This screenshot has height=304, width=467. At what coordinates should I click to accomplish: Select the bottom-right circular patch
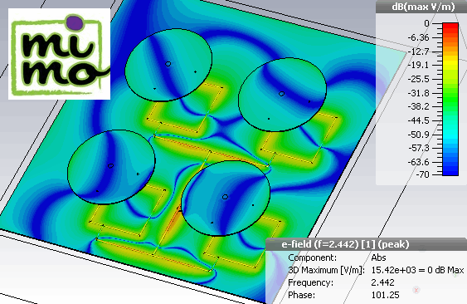(x=226, y=199)
